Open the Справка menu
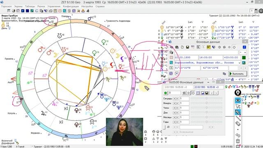The width and height of the screenshot is (263, 148). [x=100, y=7]
